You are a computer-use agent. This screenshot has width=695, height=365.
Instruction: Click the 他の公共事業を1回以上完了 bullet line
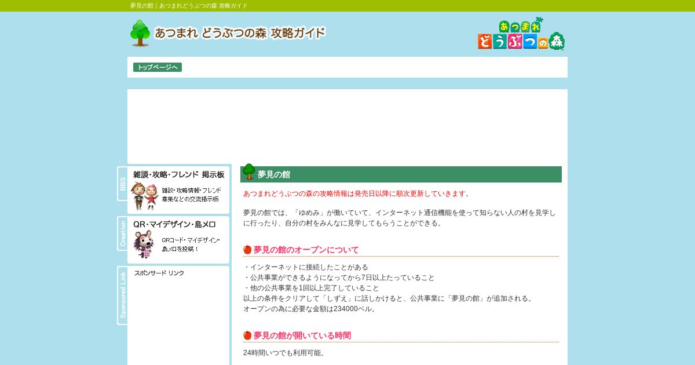click(311, 288)
